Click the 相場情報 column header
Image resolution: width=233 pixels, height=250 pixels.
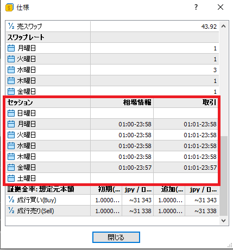(x=137, y=102)
